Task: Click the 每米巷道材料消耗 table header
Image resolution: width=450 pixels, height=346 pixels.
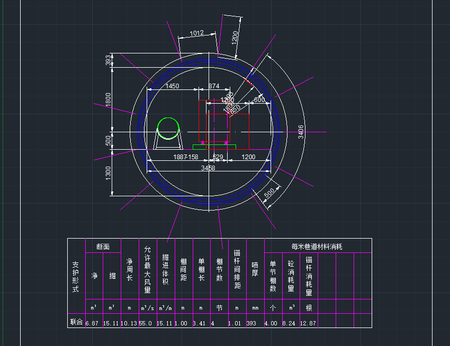Action: pyautogui.click(x=318, y=246)
